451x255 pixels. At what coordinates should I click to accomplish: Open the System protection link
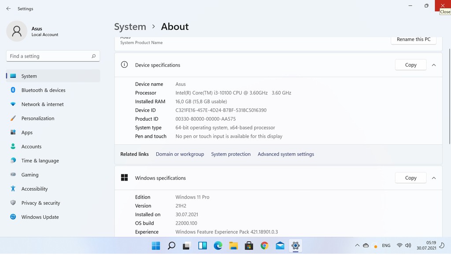tap(231, 154)
